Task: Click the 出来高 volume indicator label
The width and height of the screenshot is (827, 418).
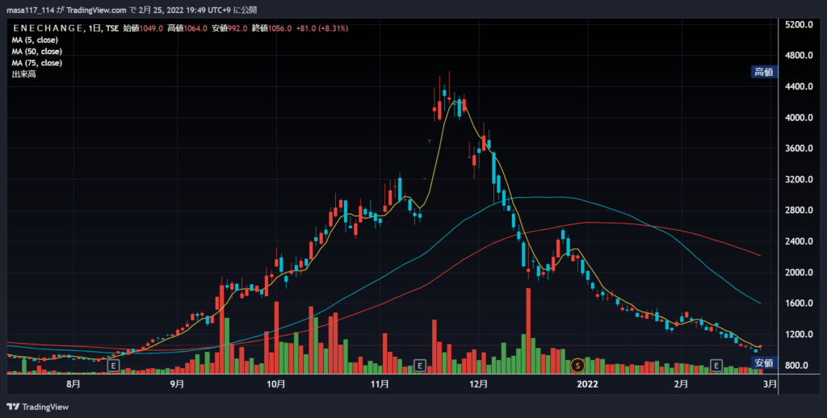Action: pos(23,75)
